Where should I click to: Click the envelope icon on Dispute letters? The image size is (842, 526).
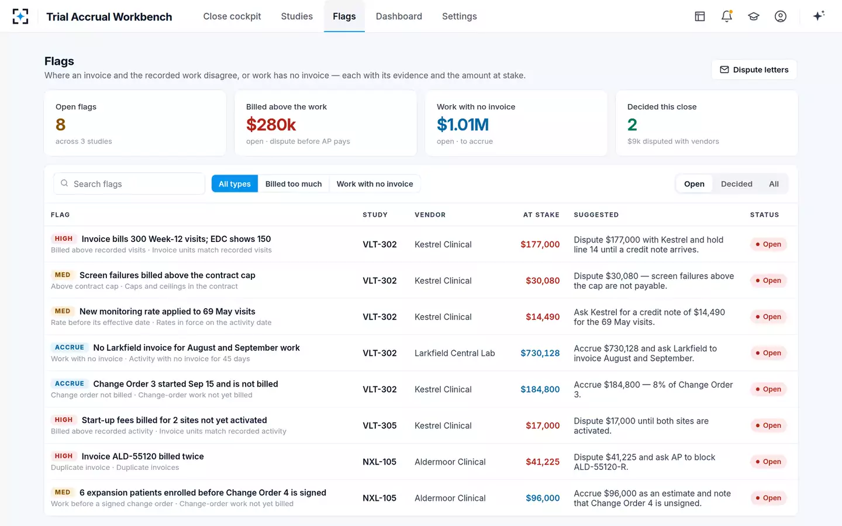point(724,70)
